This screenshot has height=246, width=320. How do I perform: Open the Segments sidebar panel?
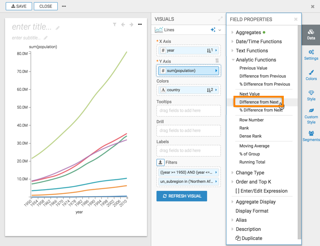(x=311, y=136)
